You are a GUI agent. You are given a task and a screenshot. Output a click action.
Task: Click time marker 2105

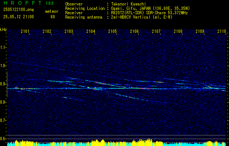[112, 31]
